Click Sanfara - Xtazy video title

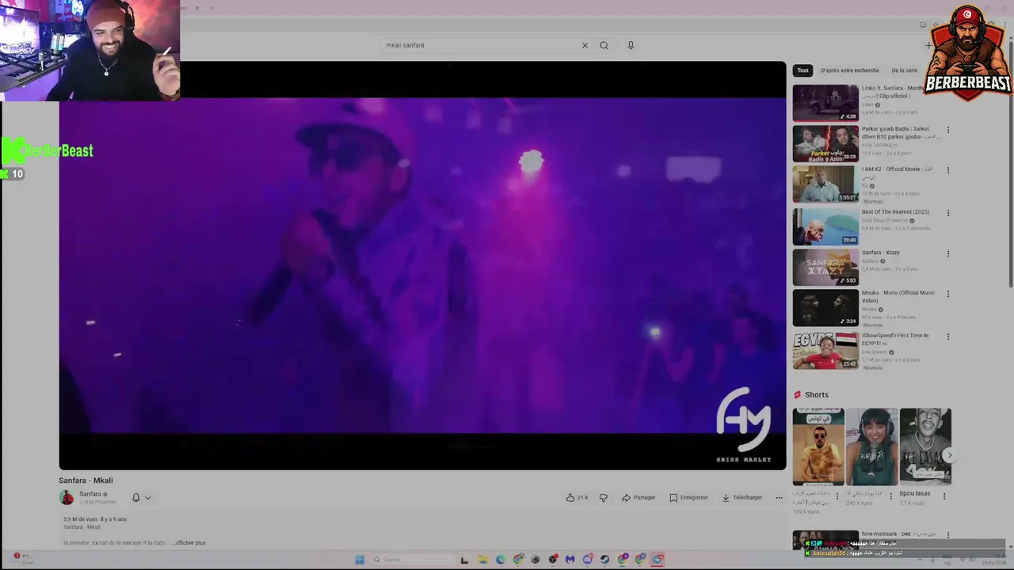[x=881, y=253]
